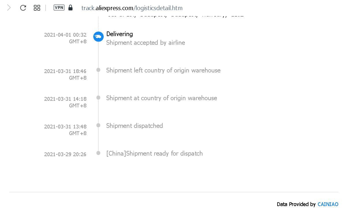This screenshot has height=213, width=348.
Task: Click the 2021-03-29 20:26 timestamp
Action: coord(65,154)
